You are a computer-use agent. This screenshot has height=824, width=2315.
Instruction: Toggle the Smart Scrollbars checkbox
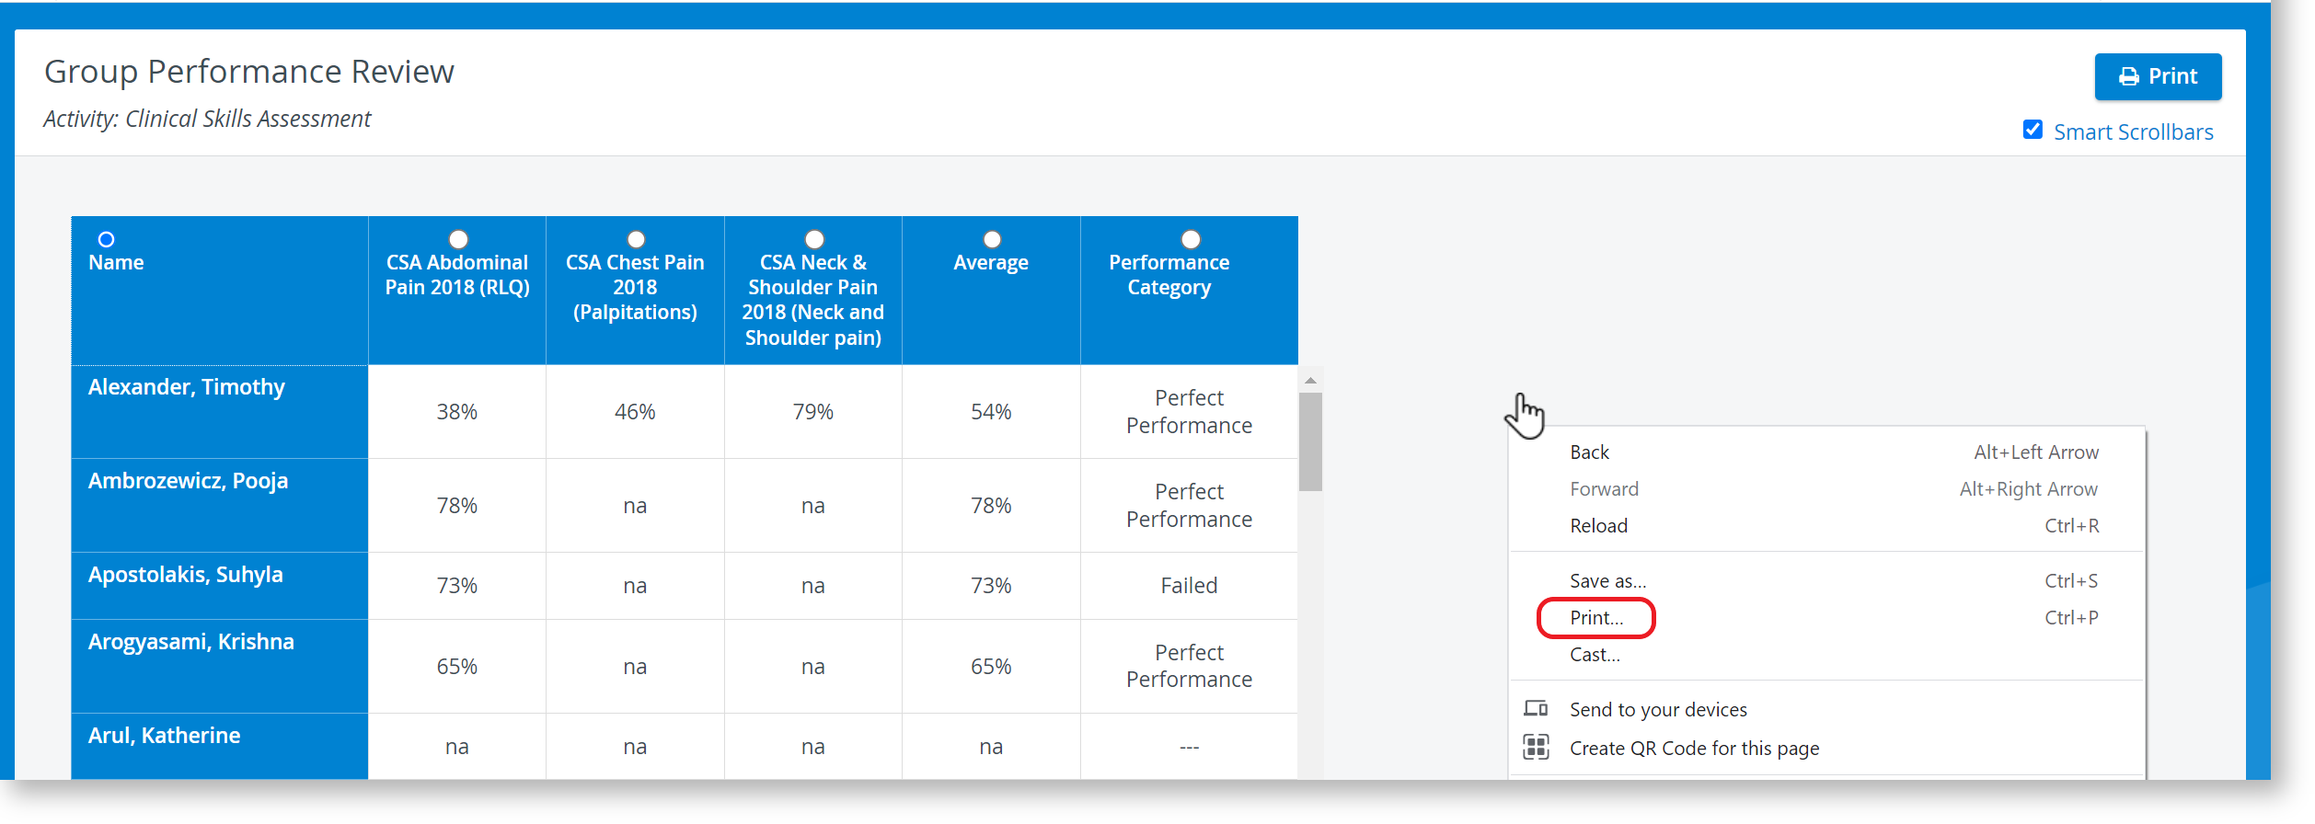[x=2033, y=130]
